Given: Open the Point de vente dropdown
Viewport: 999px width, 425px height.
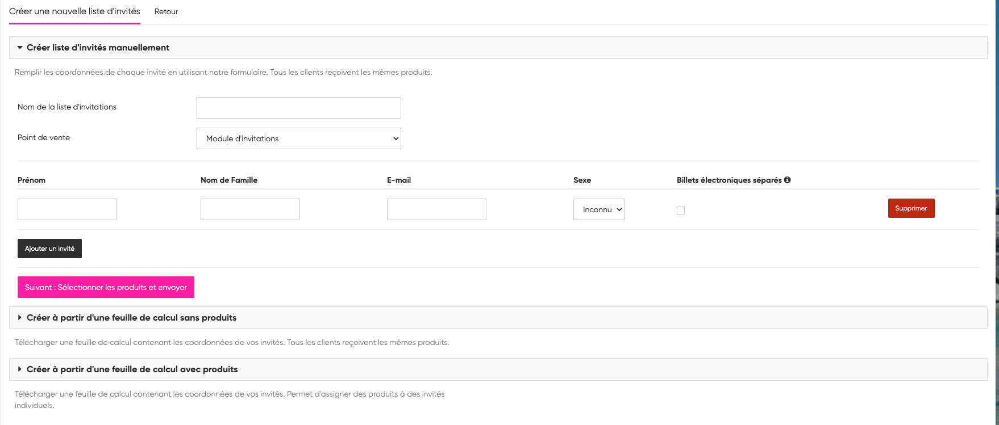Looking at the screenshot, I should click(298, 138).
